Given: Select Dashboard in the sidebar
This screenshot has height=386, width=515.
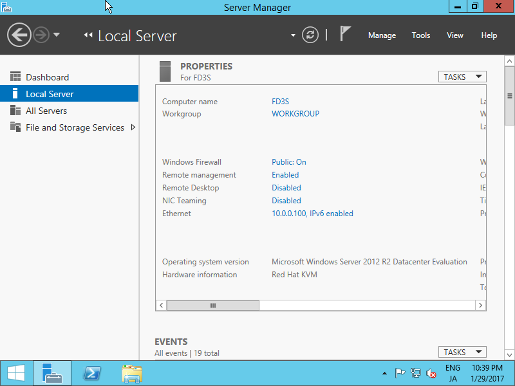Looking at the screenshot, I should (70, 77).
